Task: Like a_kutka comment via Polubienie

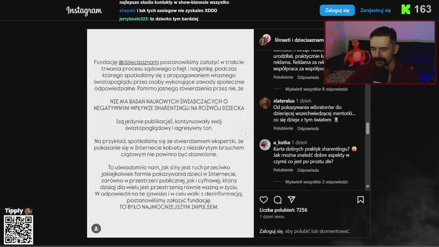Action: pyautogui.click(x=283, y=170)
